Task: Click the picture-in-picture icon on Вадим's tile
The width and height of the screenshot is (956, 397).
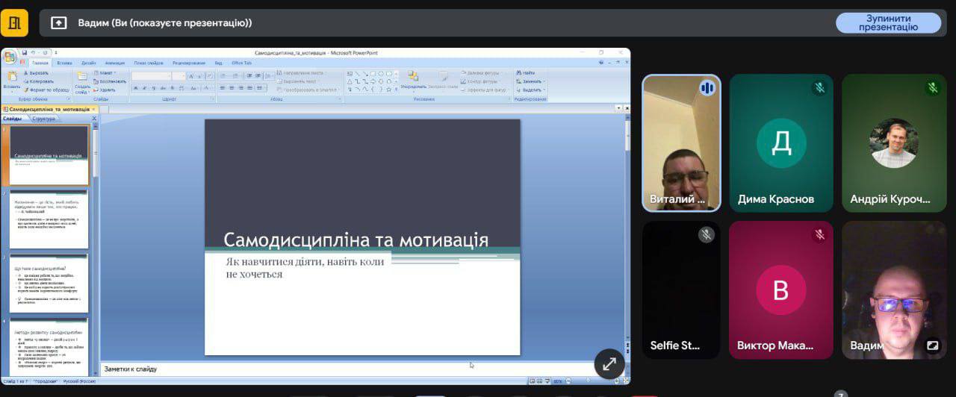Action: point(932,346)
